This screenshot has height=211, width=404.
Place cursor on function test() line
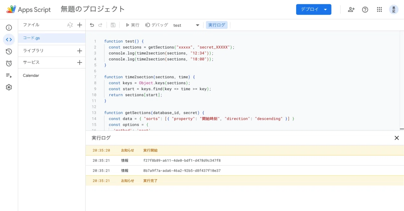point(124,41)
